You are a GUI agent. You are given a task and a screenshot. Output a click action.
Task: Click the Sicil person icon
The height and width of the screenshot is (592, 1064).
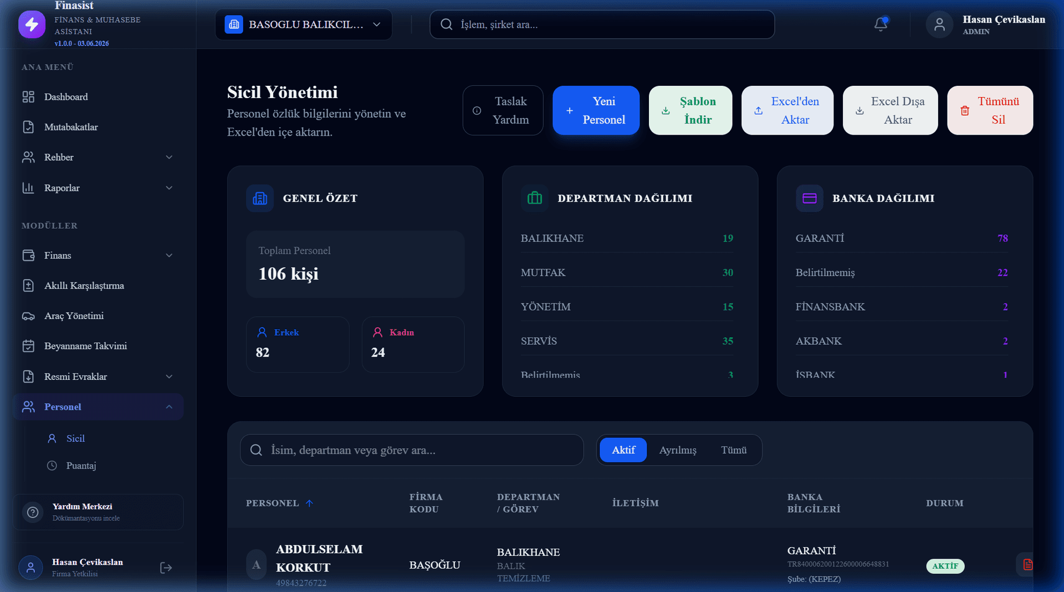coord(52,439)
